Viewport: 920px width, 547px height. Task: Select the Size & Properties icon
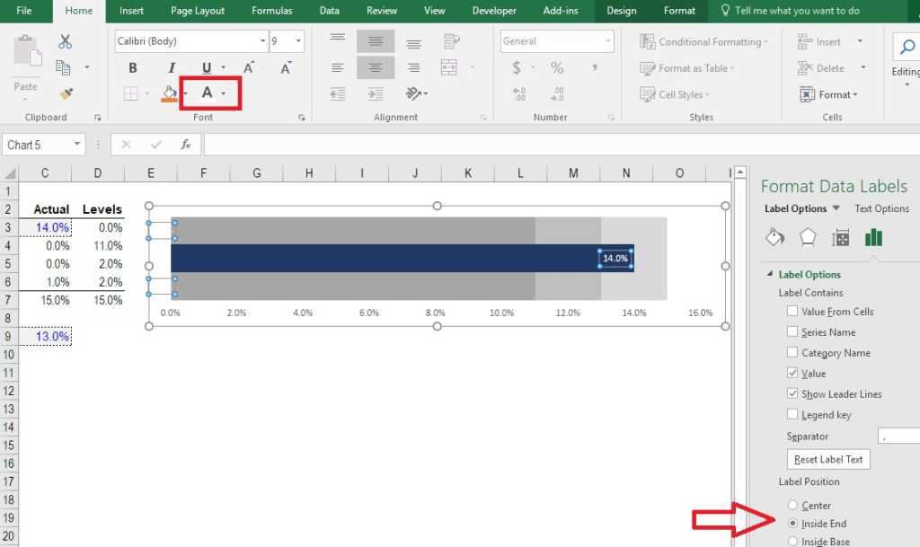(841, 237)
